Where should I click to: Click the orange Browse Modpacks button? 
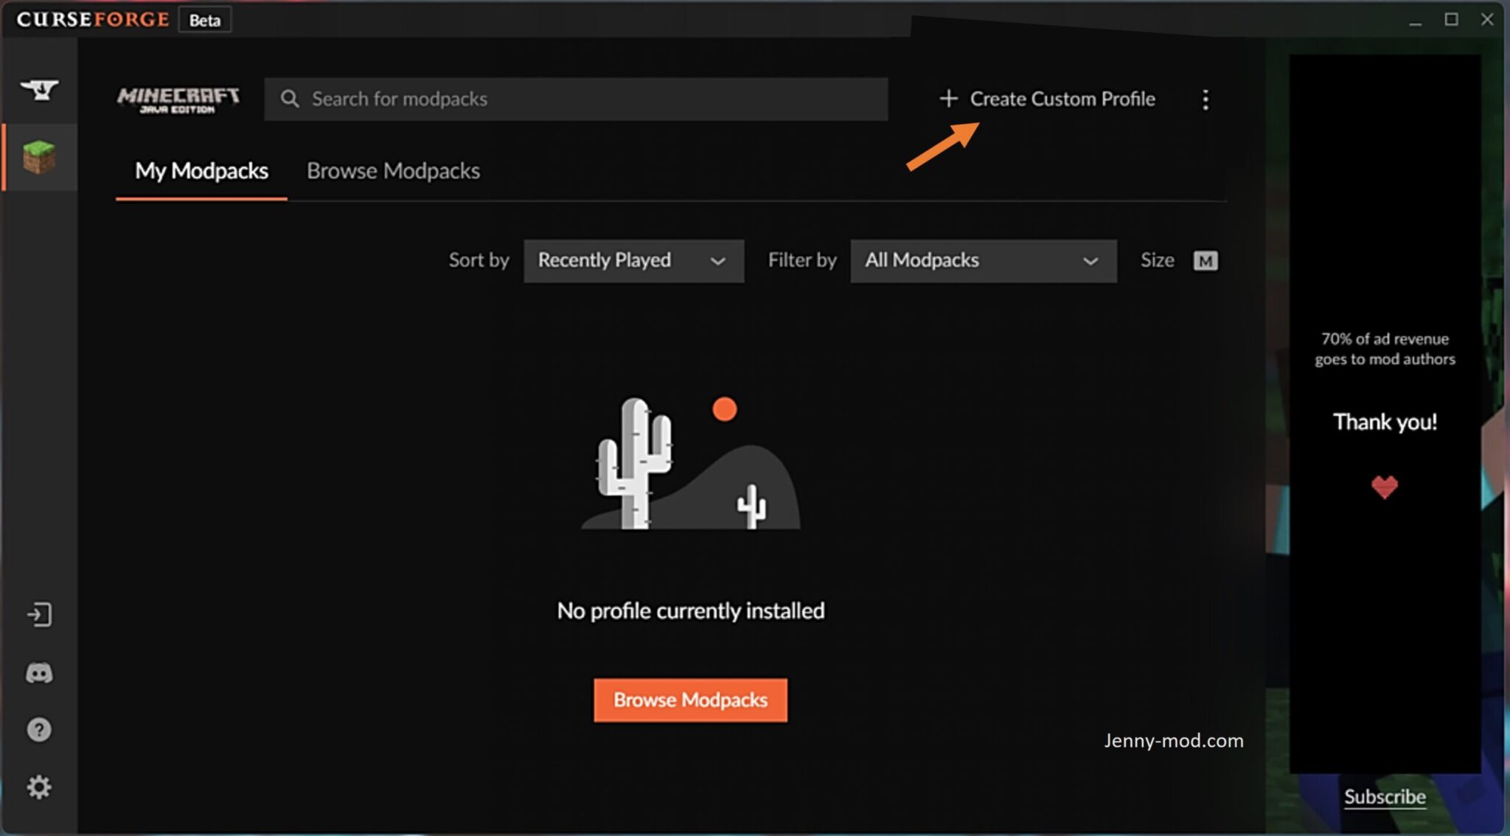pyautogui.click(x=690, y=700)
